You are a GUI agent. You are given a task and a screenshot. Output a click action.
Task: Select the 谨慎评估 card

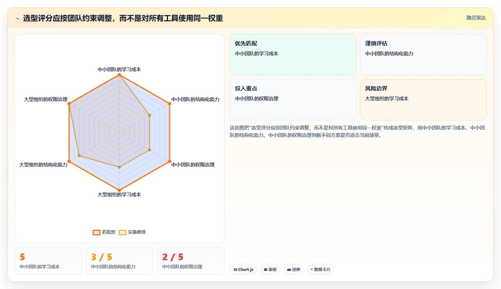click(423, 55)
